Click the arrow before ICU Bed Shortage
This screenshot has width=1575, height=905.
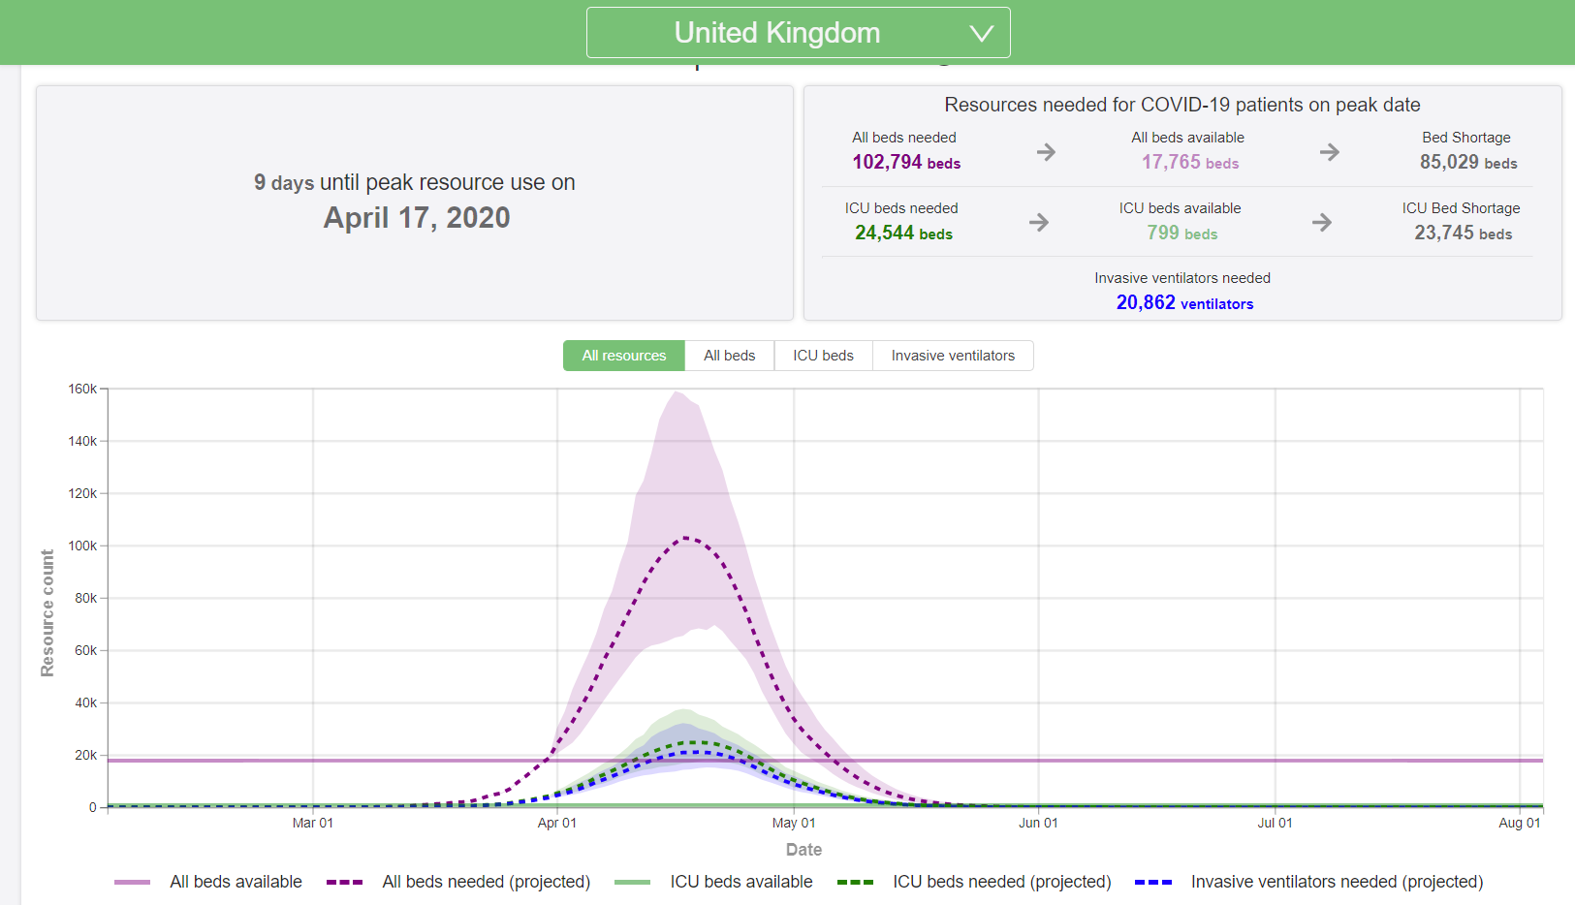(x=1322, y=223)
